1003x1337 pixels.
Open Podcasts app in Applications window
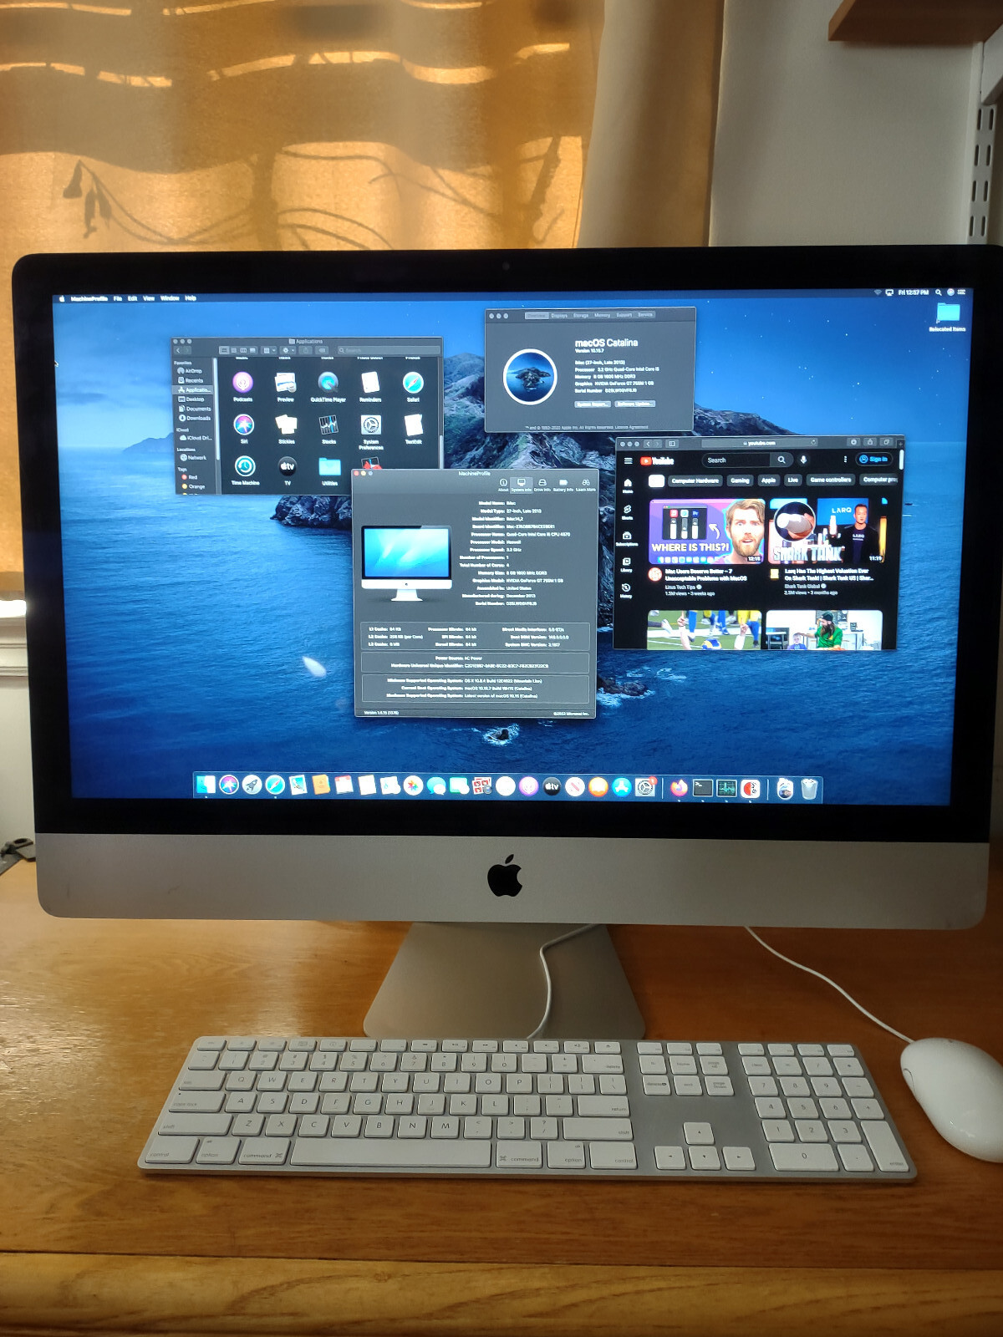[242, 384]
